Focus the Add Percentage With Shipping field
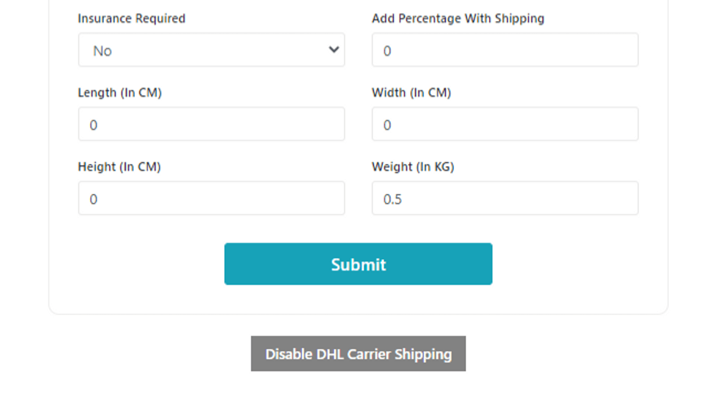Screen dimensions: 713x401 (505, 50)
